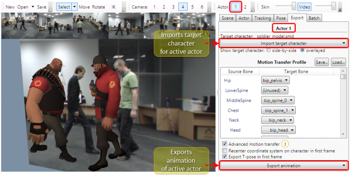The height and width of the screenshot is (175, 350).
Task: Click the help icon beside Advanced motion transfer
Action: point(285,144)
